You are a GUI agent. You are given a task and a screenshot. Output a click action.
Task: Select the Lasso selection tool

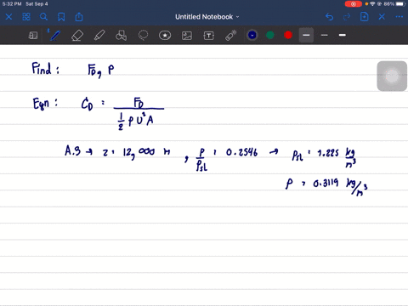[143, 36]
